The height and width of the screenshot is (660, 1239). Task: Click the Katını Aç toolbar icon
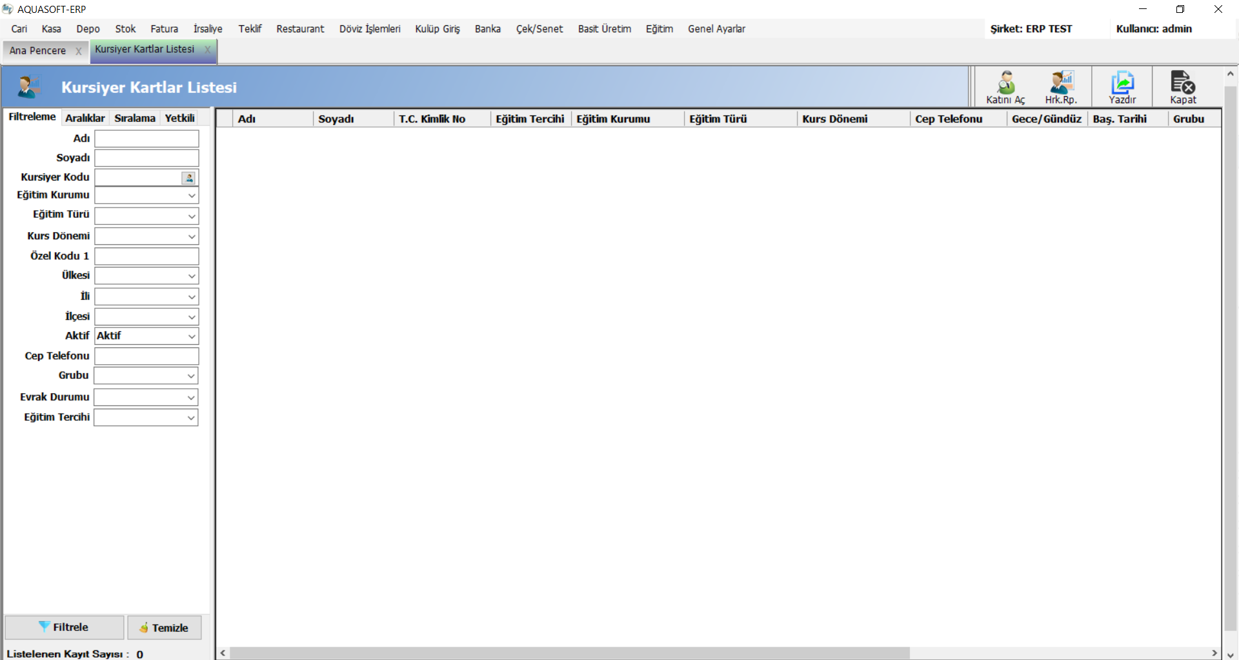[x=1005, y=87]
